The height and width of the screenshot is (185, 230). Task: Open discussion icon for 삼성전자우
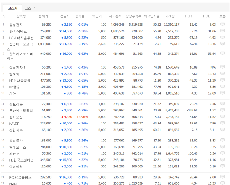[x=223, y=67]
